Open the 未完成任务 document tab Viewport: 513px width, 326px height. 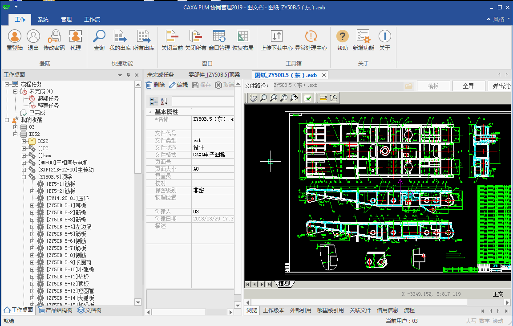coord(160,75)
